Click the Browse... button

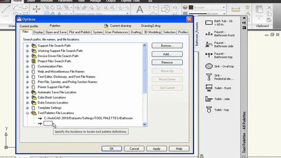point(167,46)
